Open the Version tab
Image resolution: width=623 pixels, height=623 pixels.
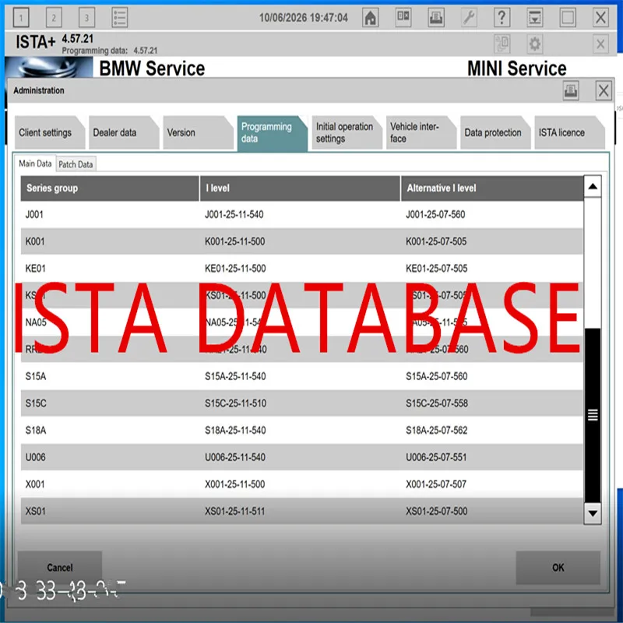point(198,132)
